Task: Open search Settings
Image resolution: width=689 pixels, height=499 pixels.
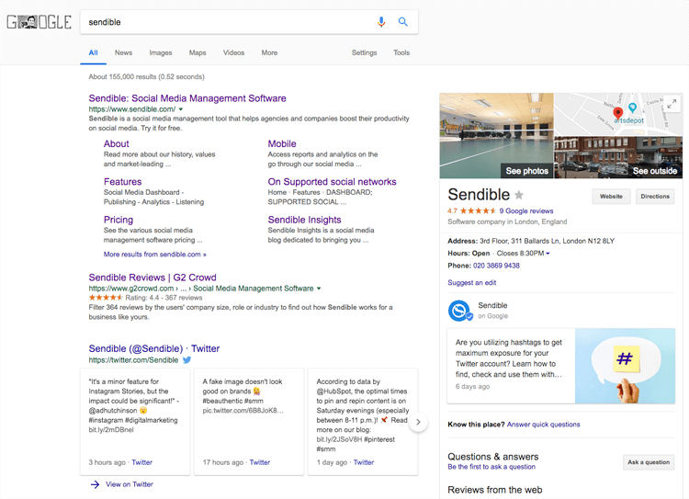Action: (365, 52)
